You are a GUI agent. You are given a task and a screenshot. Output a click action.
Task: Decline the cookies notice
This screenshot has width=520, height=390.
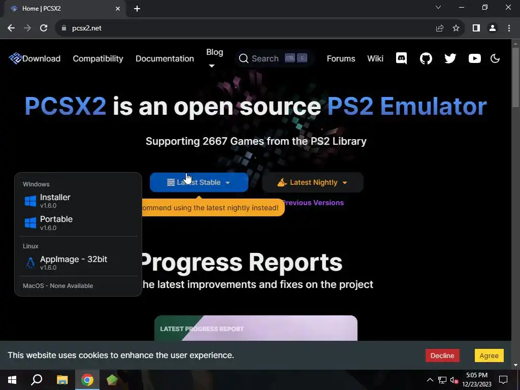point(442,355)
